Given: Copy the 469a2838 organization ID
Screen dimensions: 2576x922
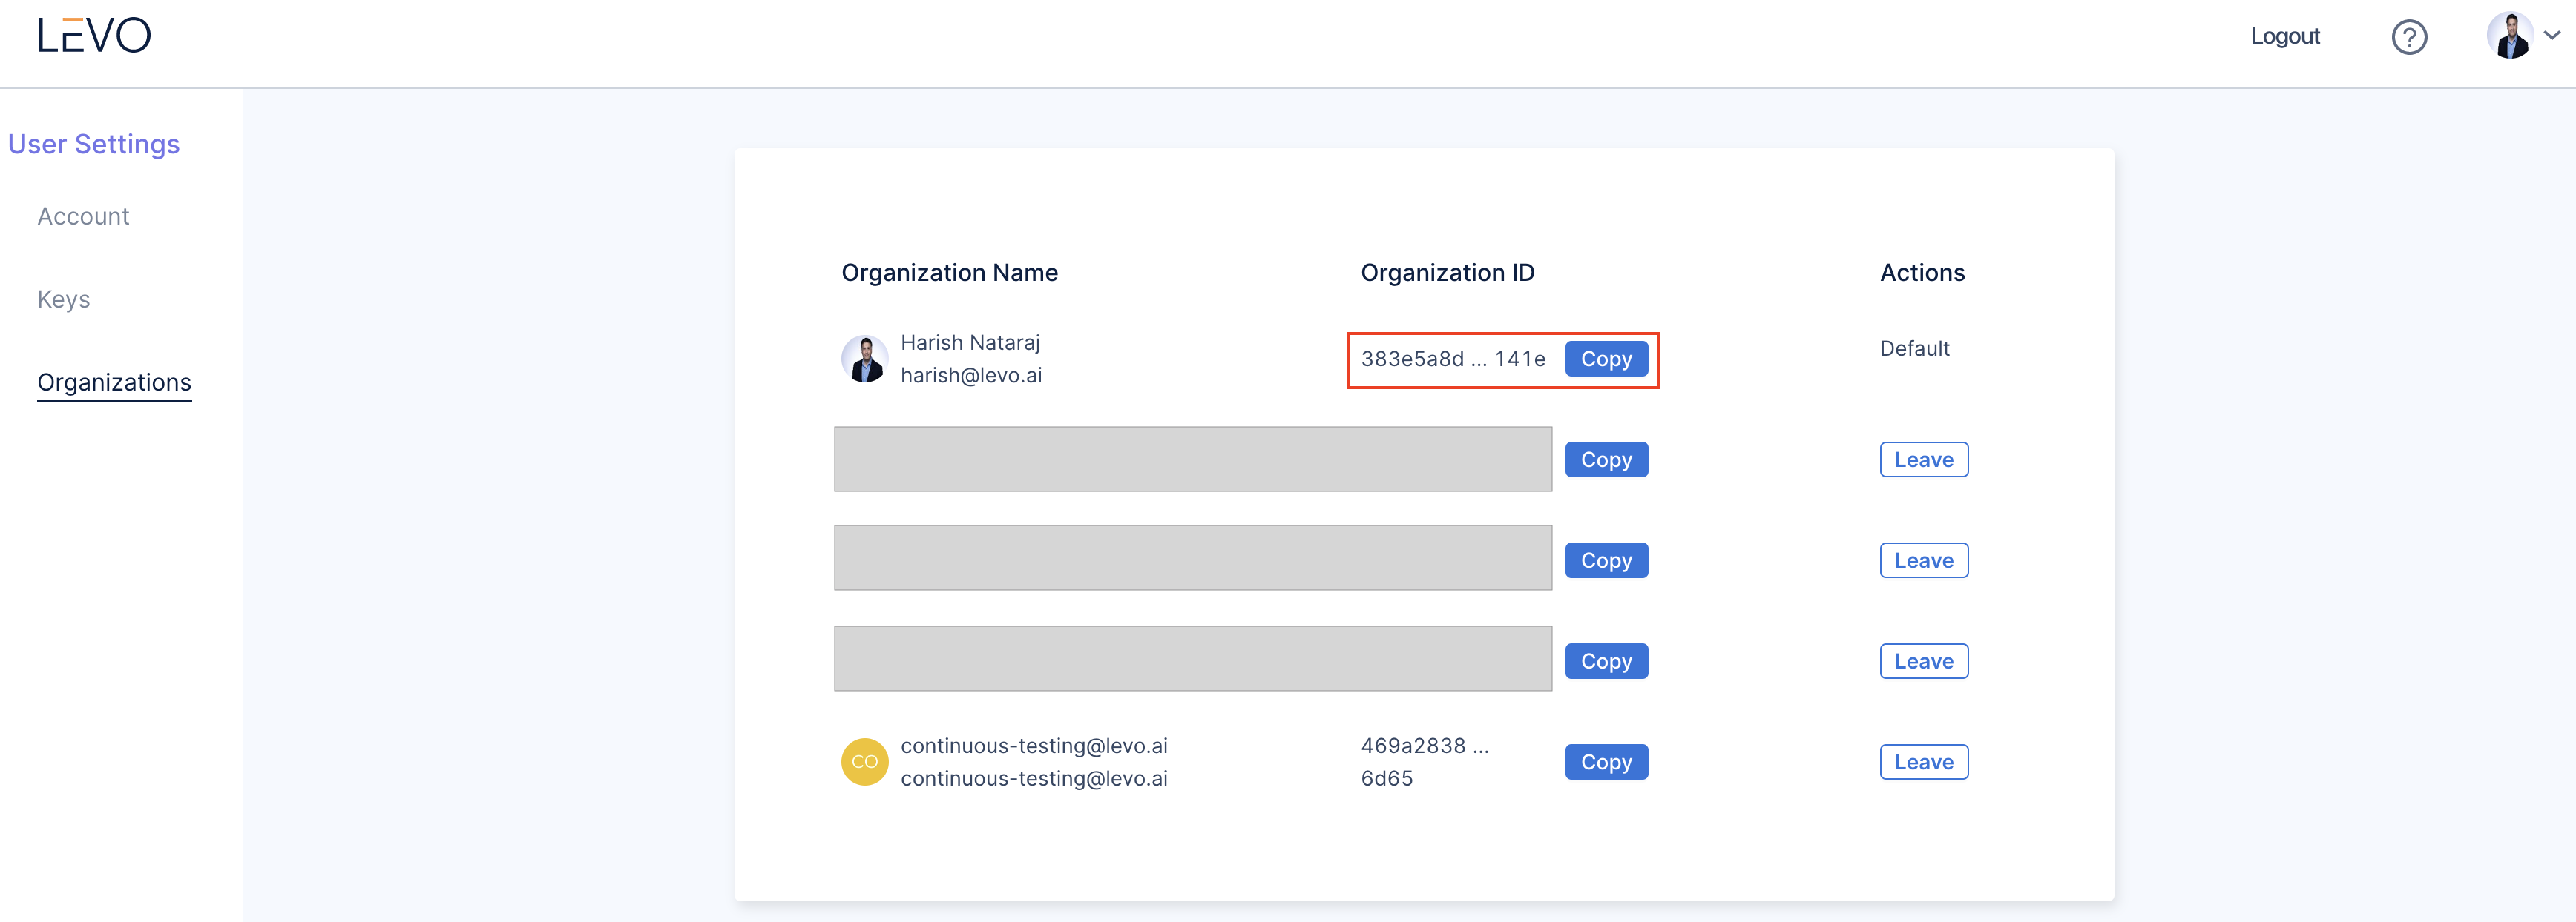Looking at the screenshot, I should point(1606,761).
